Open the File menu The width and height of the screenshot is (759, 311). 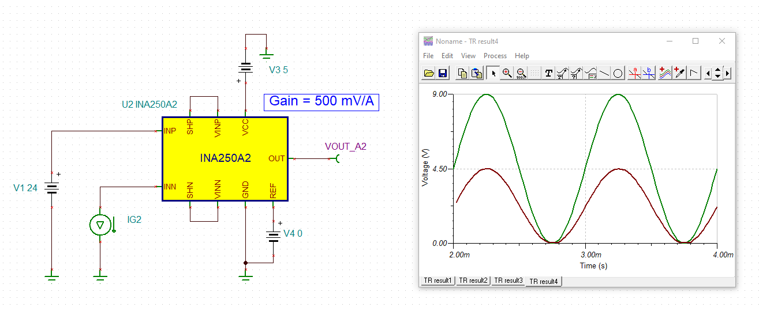coord(428,56)
